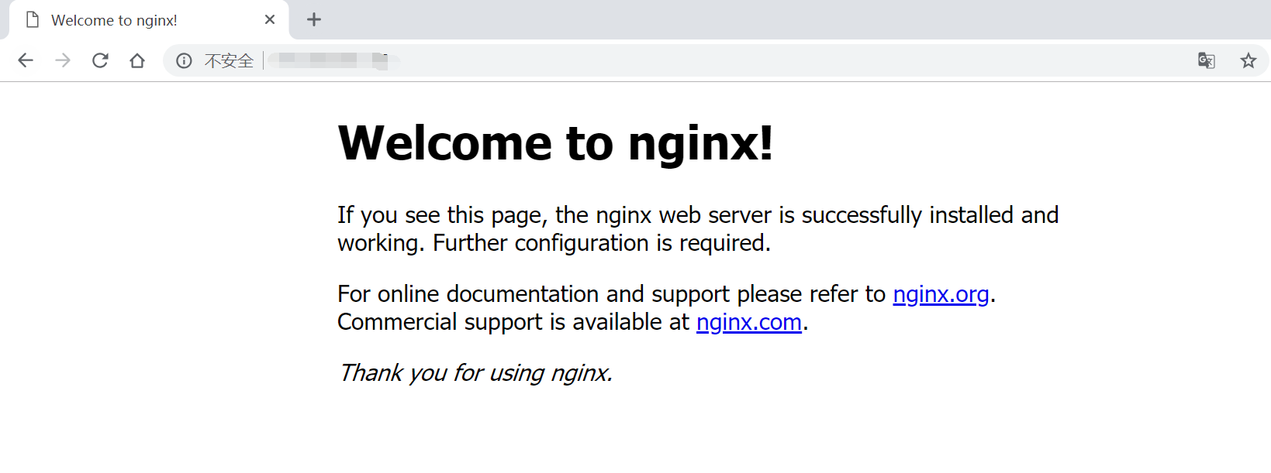Select the Welcome to nginx! tab

(149, 20)
